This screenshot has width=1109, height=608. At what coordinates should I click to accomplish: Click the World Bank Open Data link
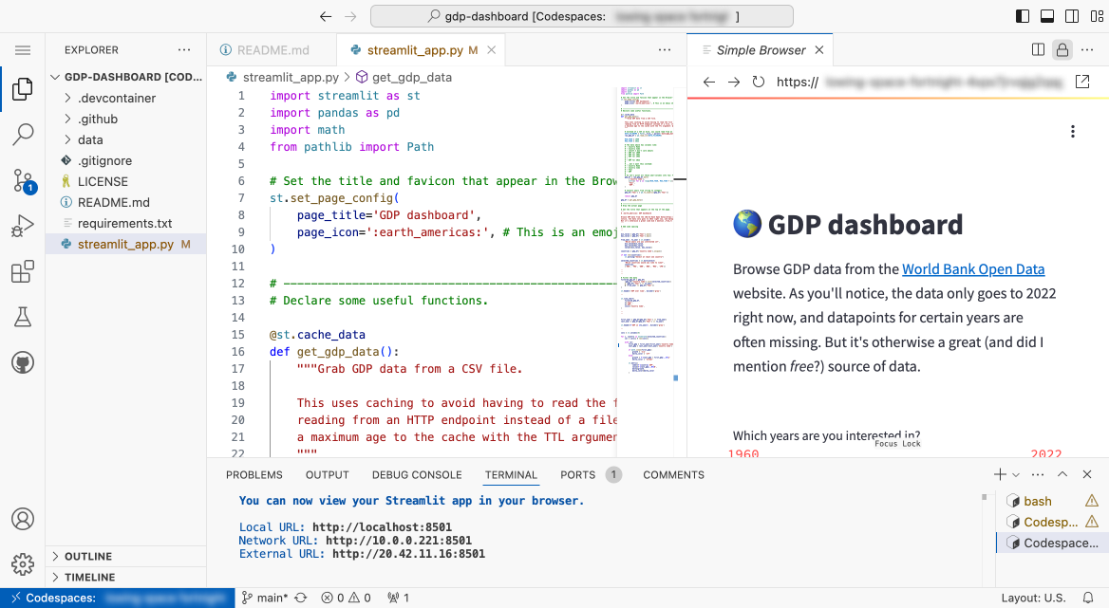(x=972, y=268)
